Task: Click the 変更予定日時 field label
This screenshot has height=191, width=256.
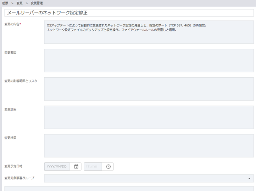Action: tap(13, 166)
